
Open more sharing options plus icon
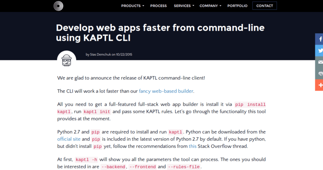click(x=319, y=85)
